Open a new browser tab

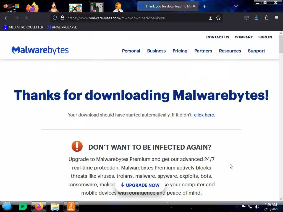[x=204, y=6]
